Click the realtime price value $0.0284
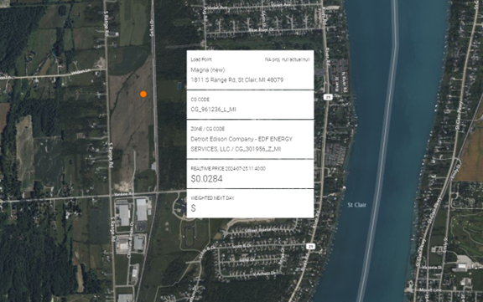 click(x=206, y=179)
